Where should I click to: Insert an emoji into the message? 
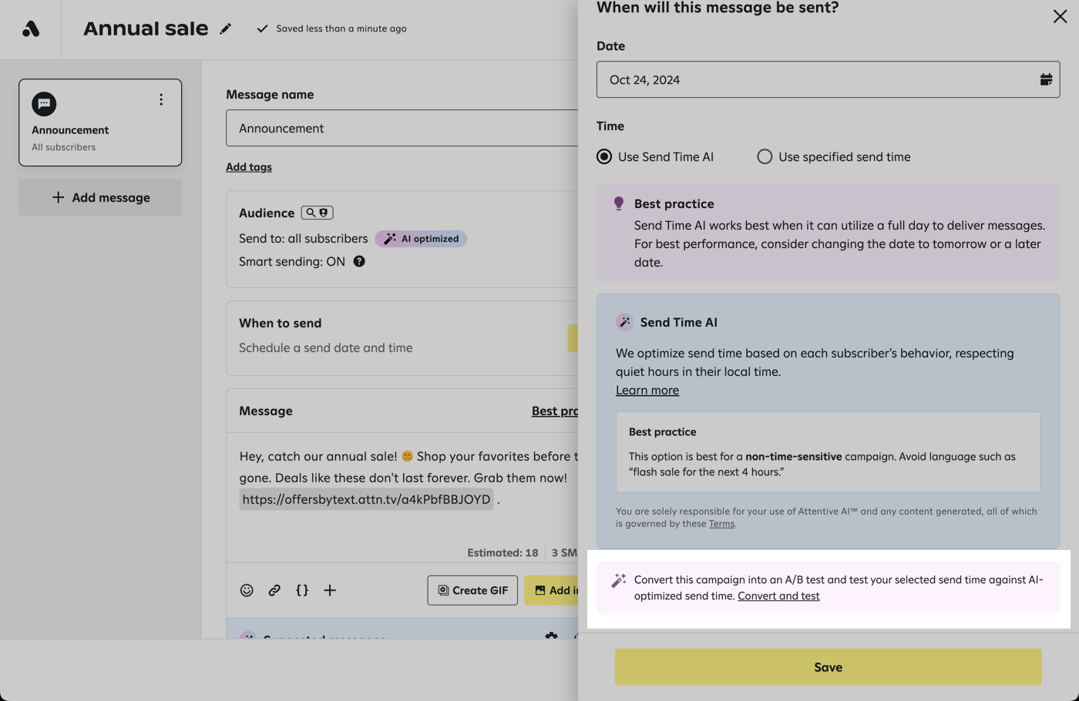[247, 590]
